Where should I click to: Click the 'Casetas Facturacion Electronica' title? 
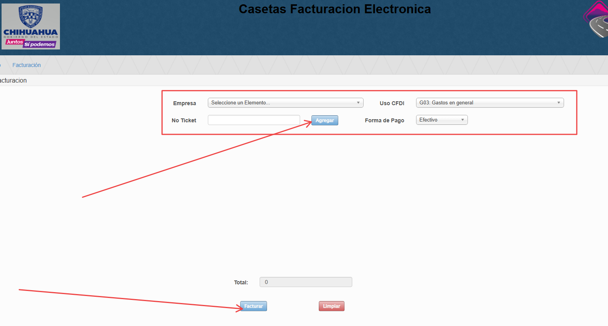[x=335, y=9]
